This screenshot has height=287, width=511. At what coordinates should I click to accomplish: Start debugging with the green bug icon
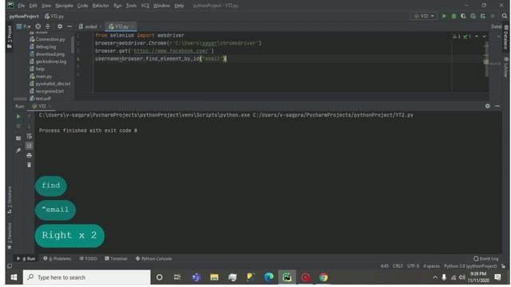tap(454, 16)
